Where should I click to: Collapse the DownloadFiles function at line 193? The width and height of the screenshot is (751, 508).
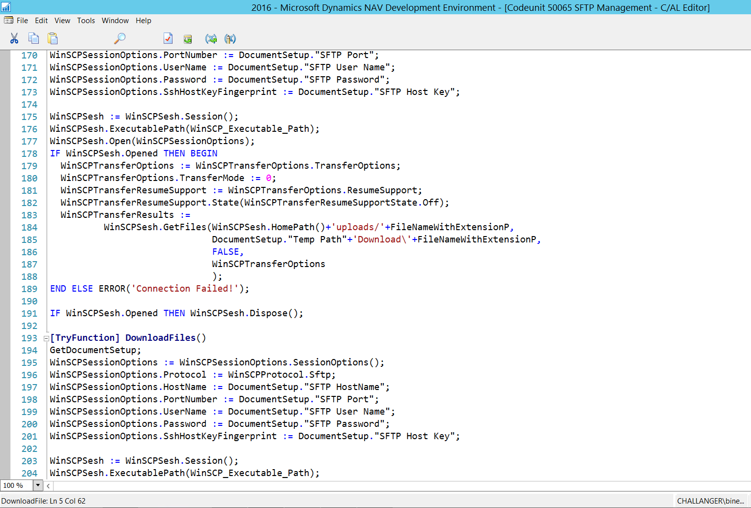point(46,338)
